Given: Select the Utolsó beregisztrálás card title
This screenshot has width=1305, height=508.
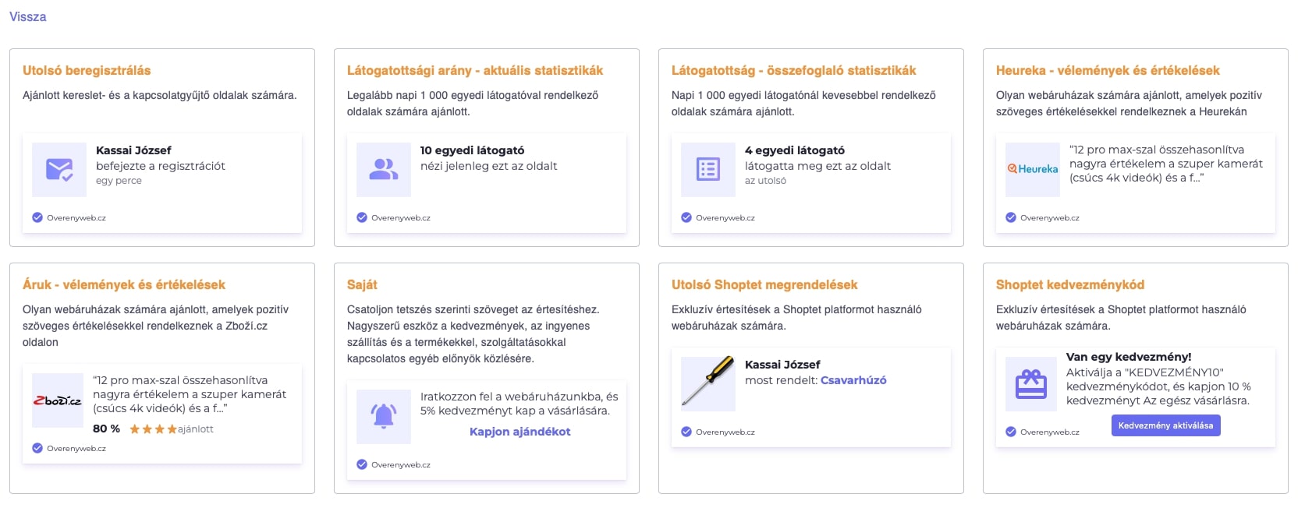Looking at the screenshot, I should [x=87, y=70].
